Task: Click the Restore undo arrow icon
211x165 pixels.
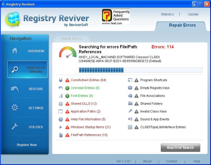Action: tap(15, 89)
